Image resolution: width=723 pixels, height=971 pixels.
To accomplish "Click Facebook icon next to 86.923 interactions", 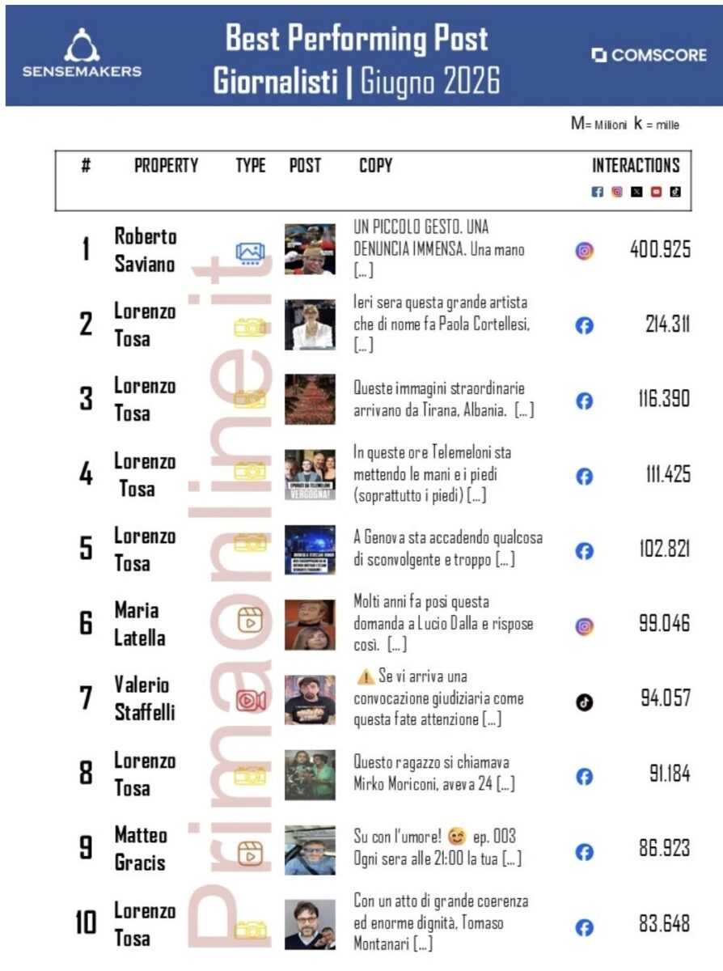I will pos(585,852).
